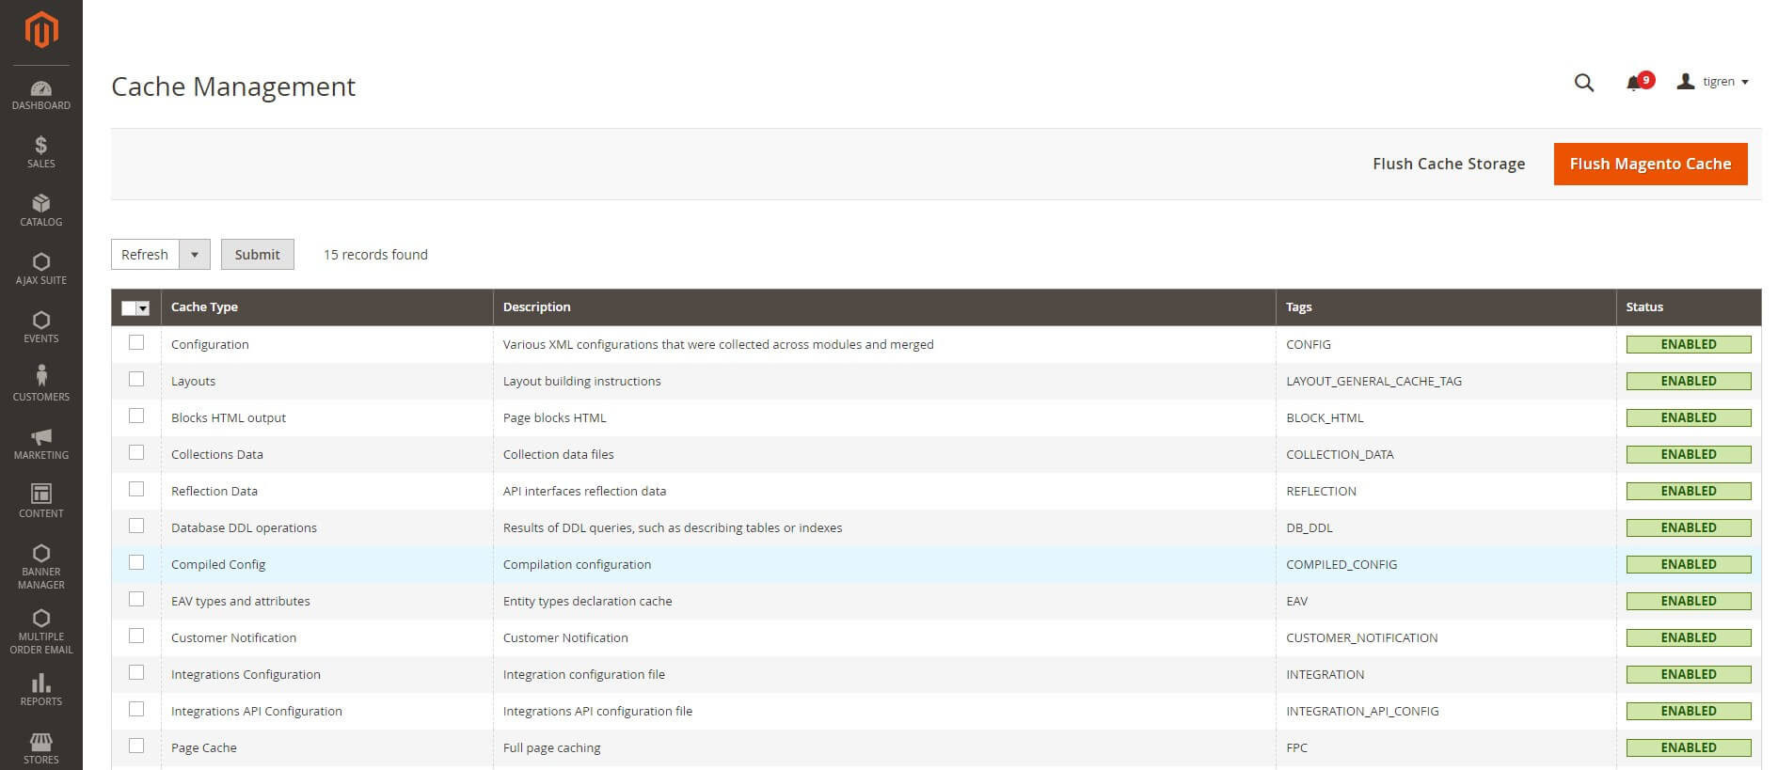This screenshot has height=770, width=1778.
Task: Tick the Page Cache checkbox
Action: (x=136, y=746)
